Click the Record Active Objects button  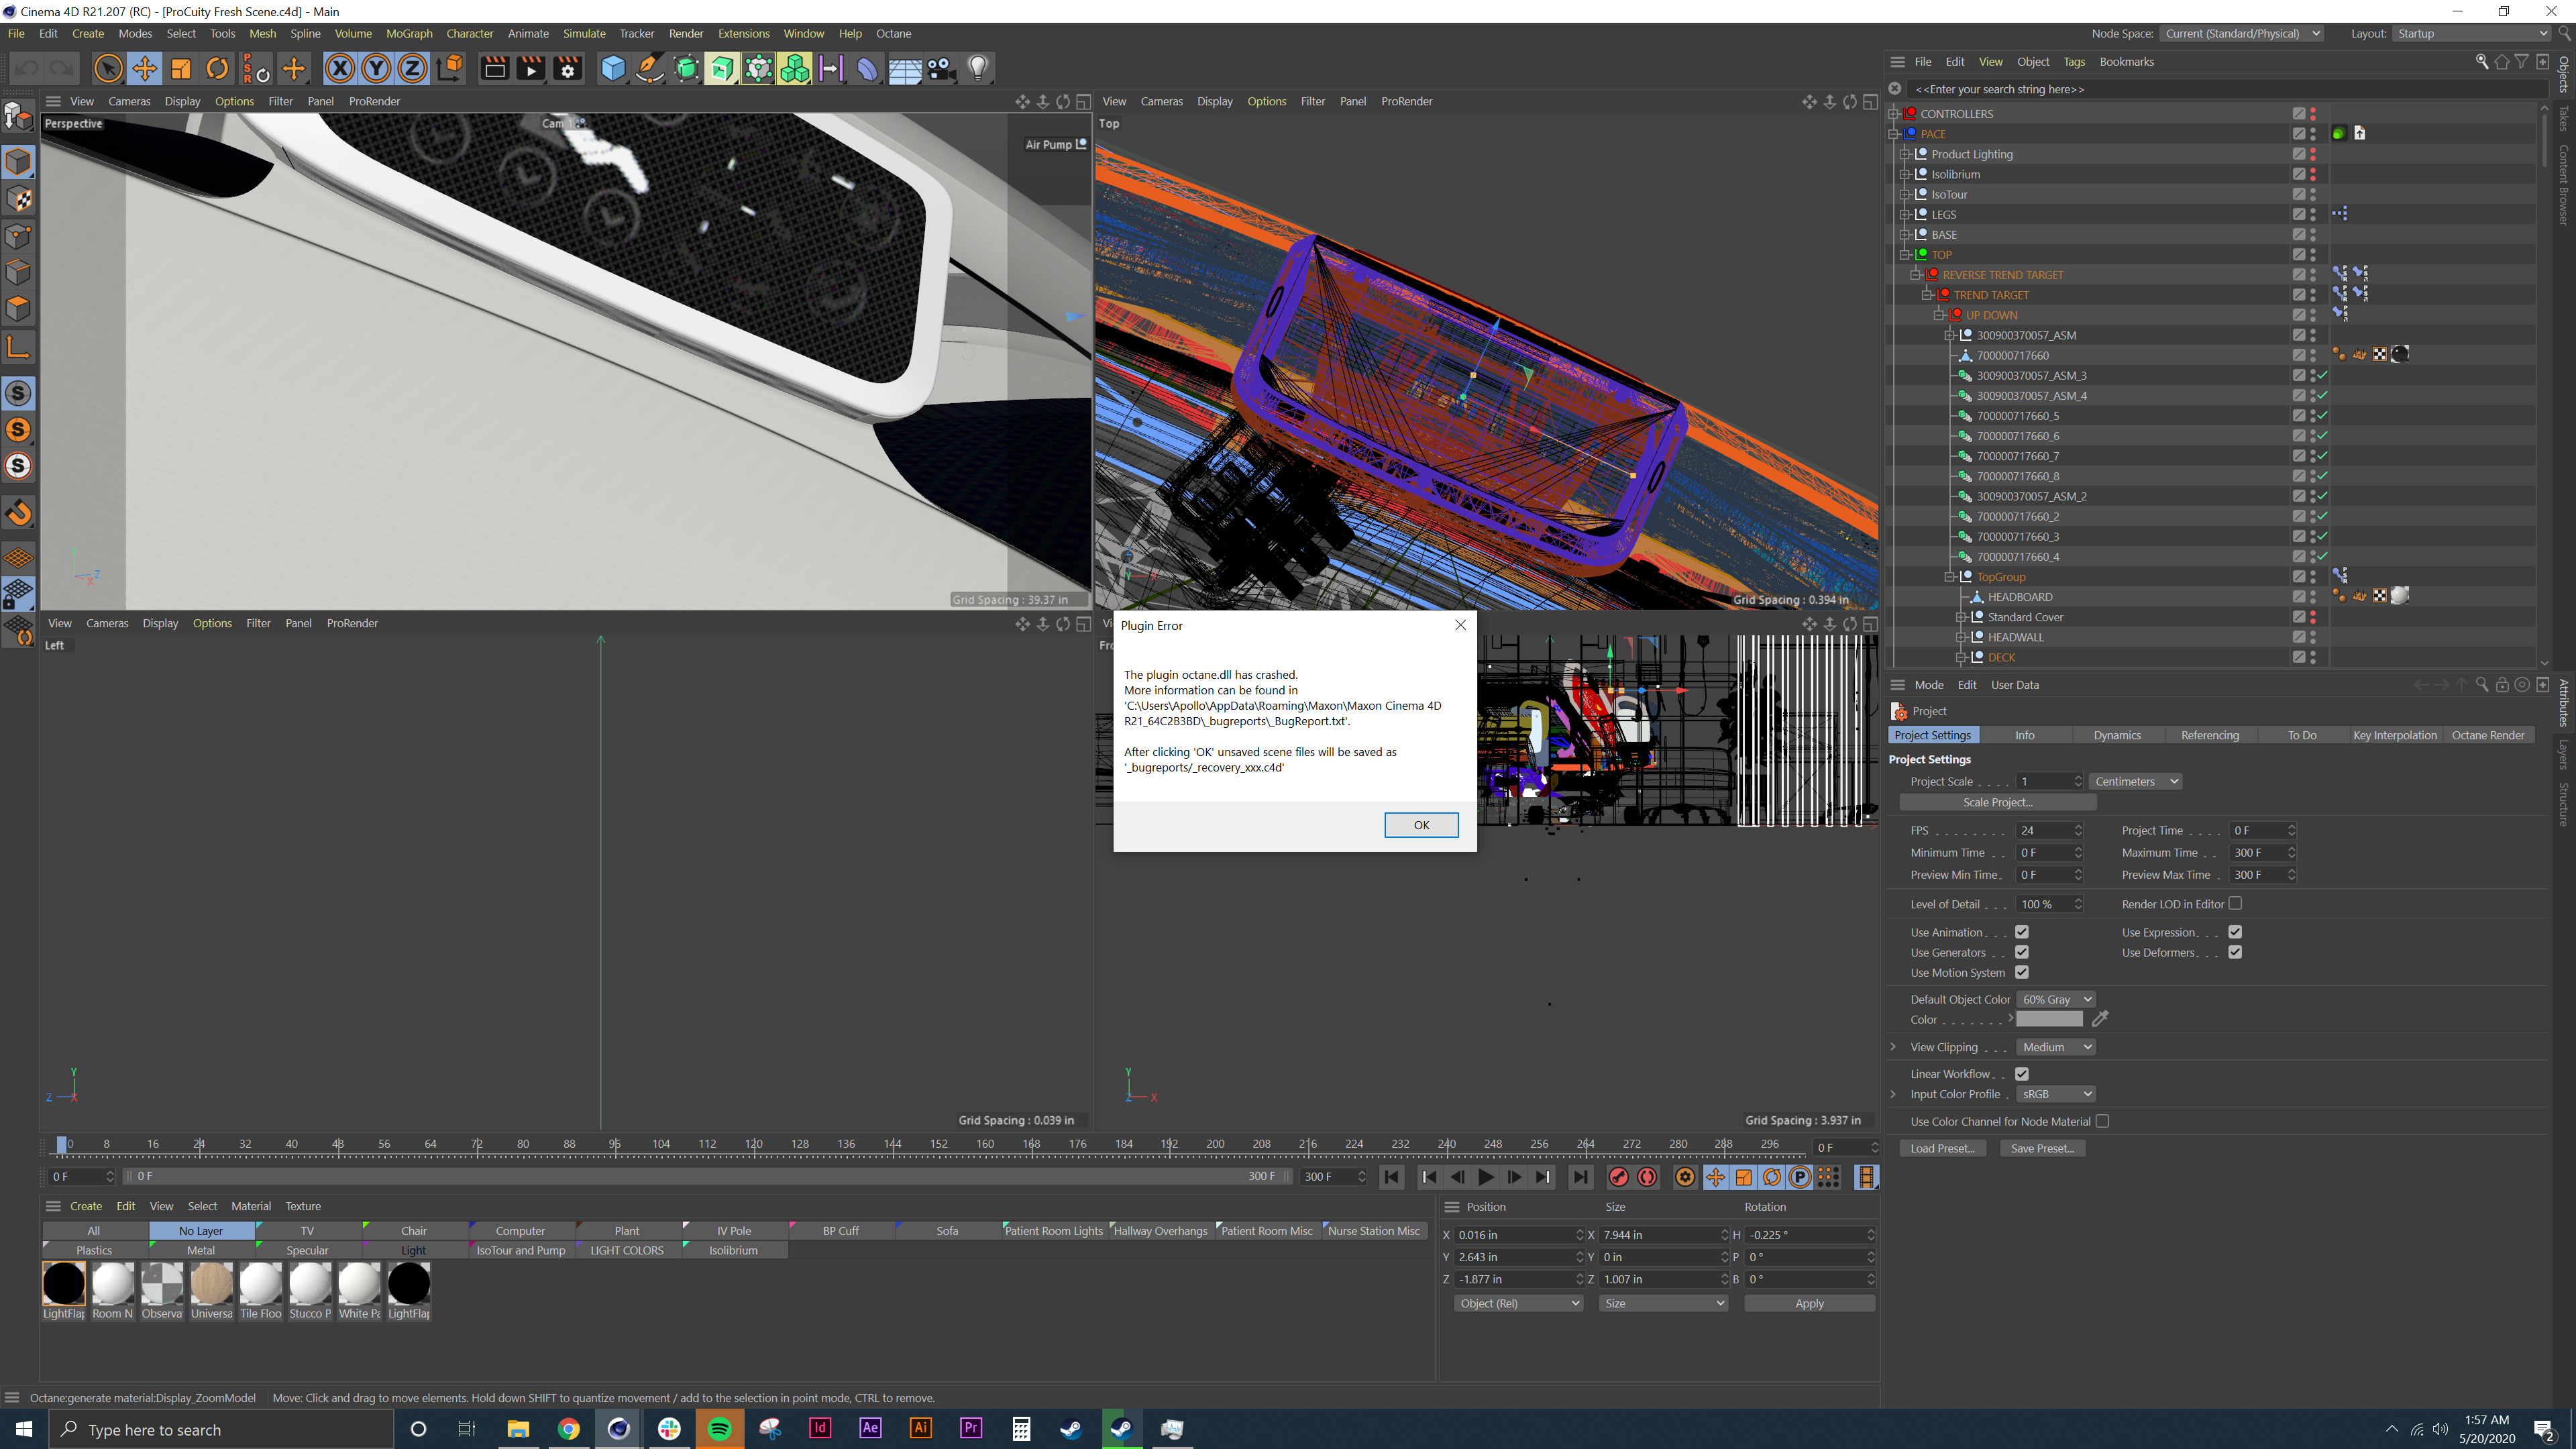pos(1618,1177)
